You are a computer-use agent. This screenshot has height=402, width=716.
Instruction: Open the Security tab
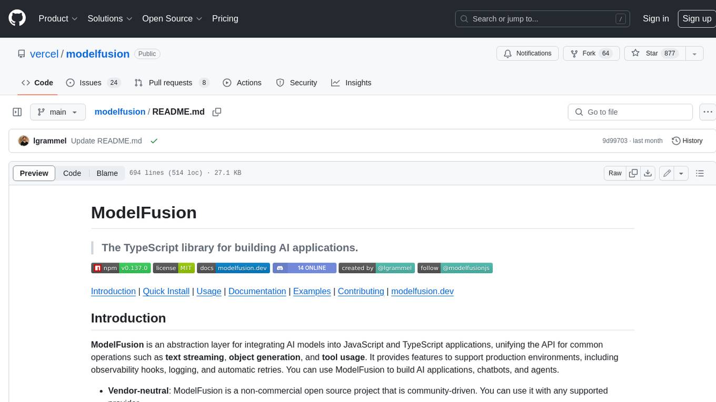pos(297,83)
